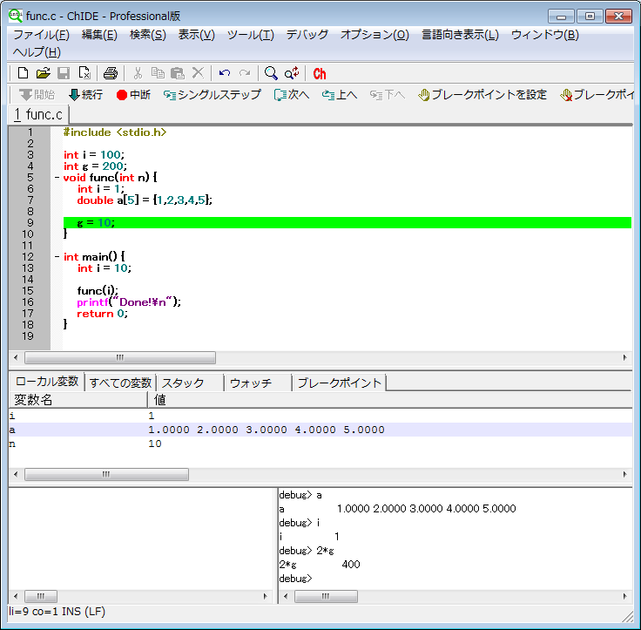Click the debug console horizontal scrollbar thumb
The image size is (641, 630).
coord(326,597)
